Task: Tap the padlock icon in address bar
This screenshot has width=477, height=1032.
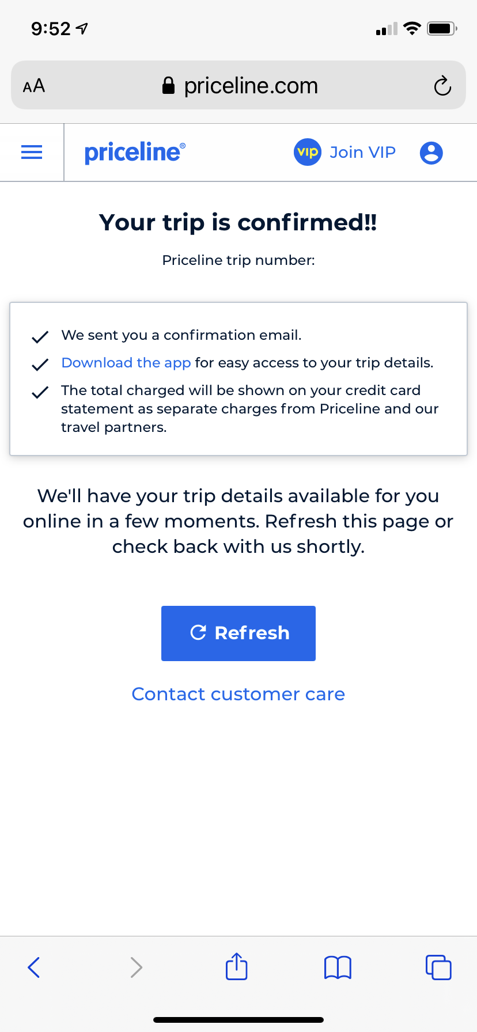Action: coord(168,86)
